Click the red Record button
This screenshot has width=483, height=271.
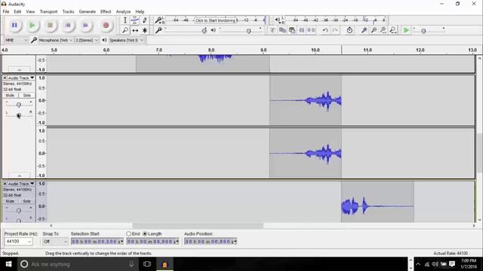tap(106, 25)
